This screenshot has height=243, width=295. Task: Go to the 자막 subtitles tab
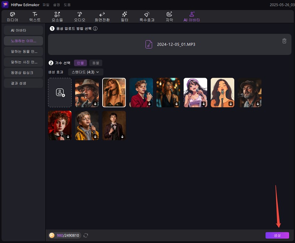[169, 17]
